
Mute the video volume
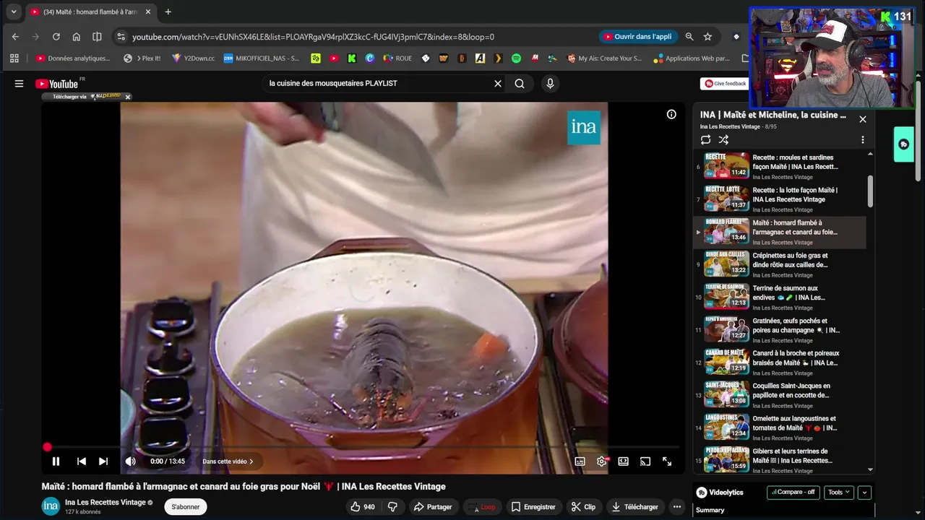[130, 461]
